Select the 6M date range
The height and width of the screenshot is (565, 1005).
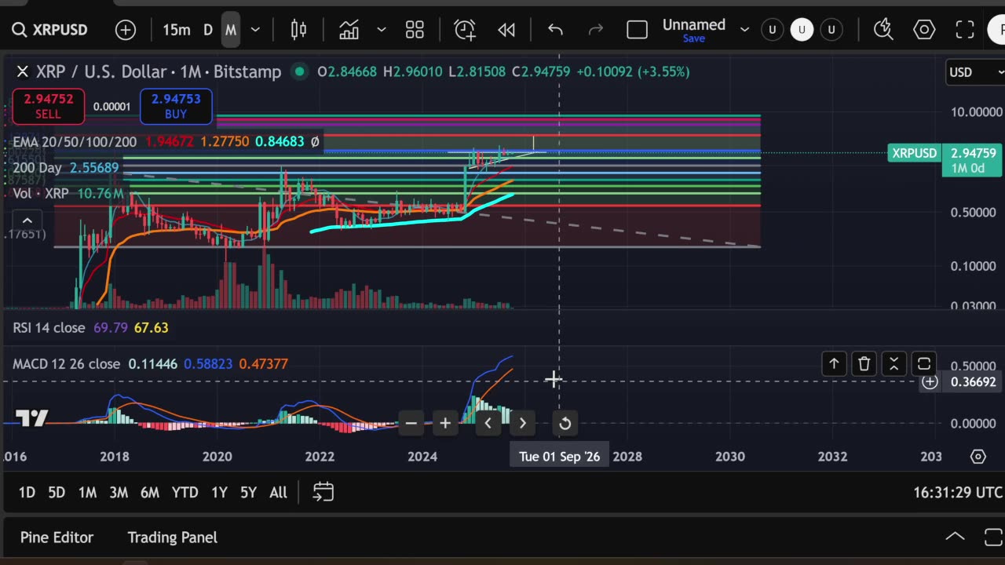150,492
